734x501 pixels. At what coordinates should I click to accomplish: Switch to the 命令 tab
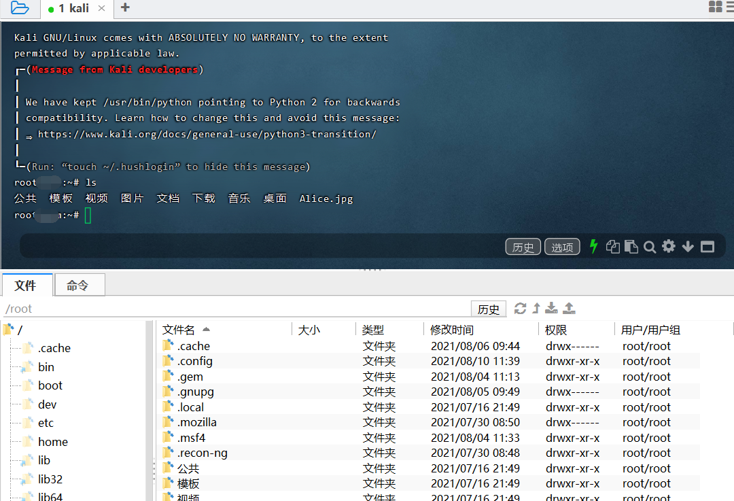[79, 285]
